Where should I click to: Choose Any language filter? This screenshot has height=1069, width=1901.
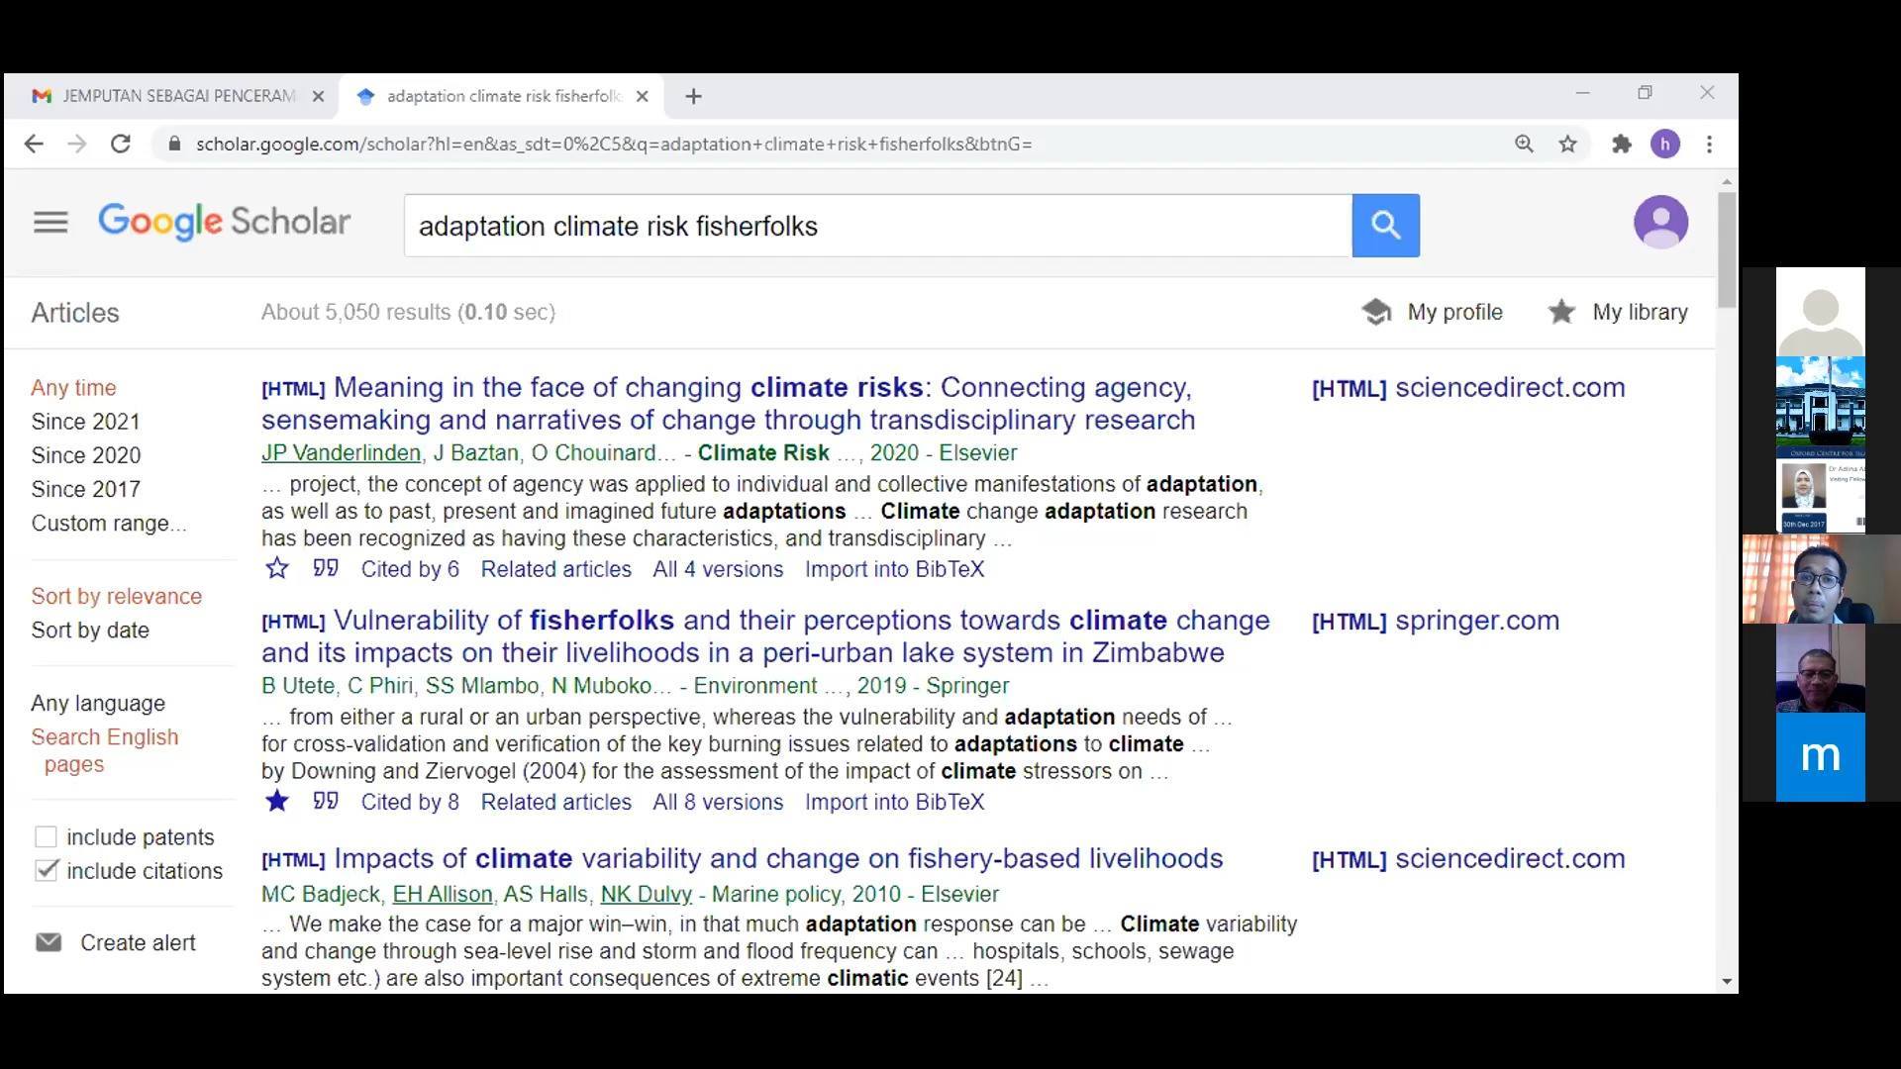pos(98,704)
